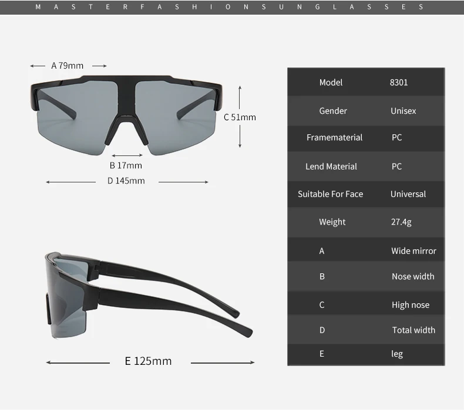Select the 27.4g weight value

click(x=401, y=222)
